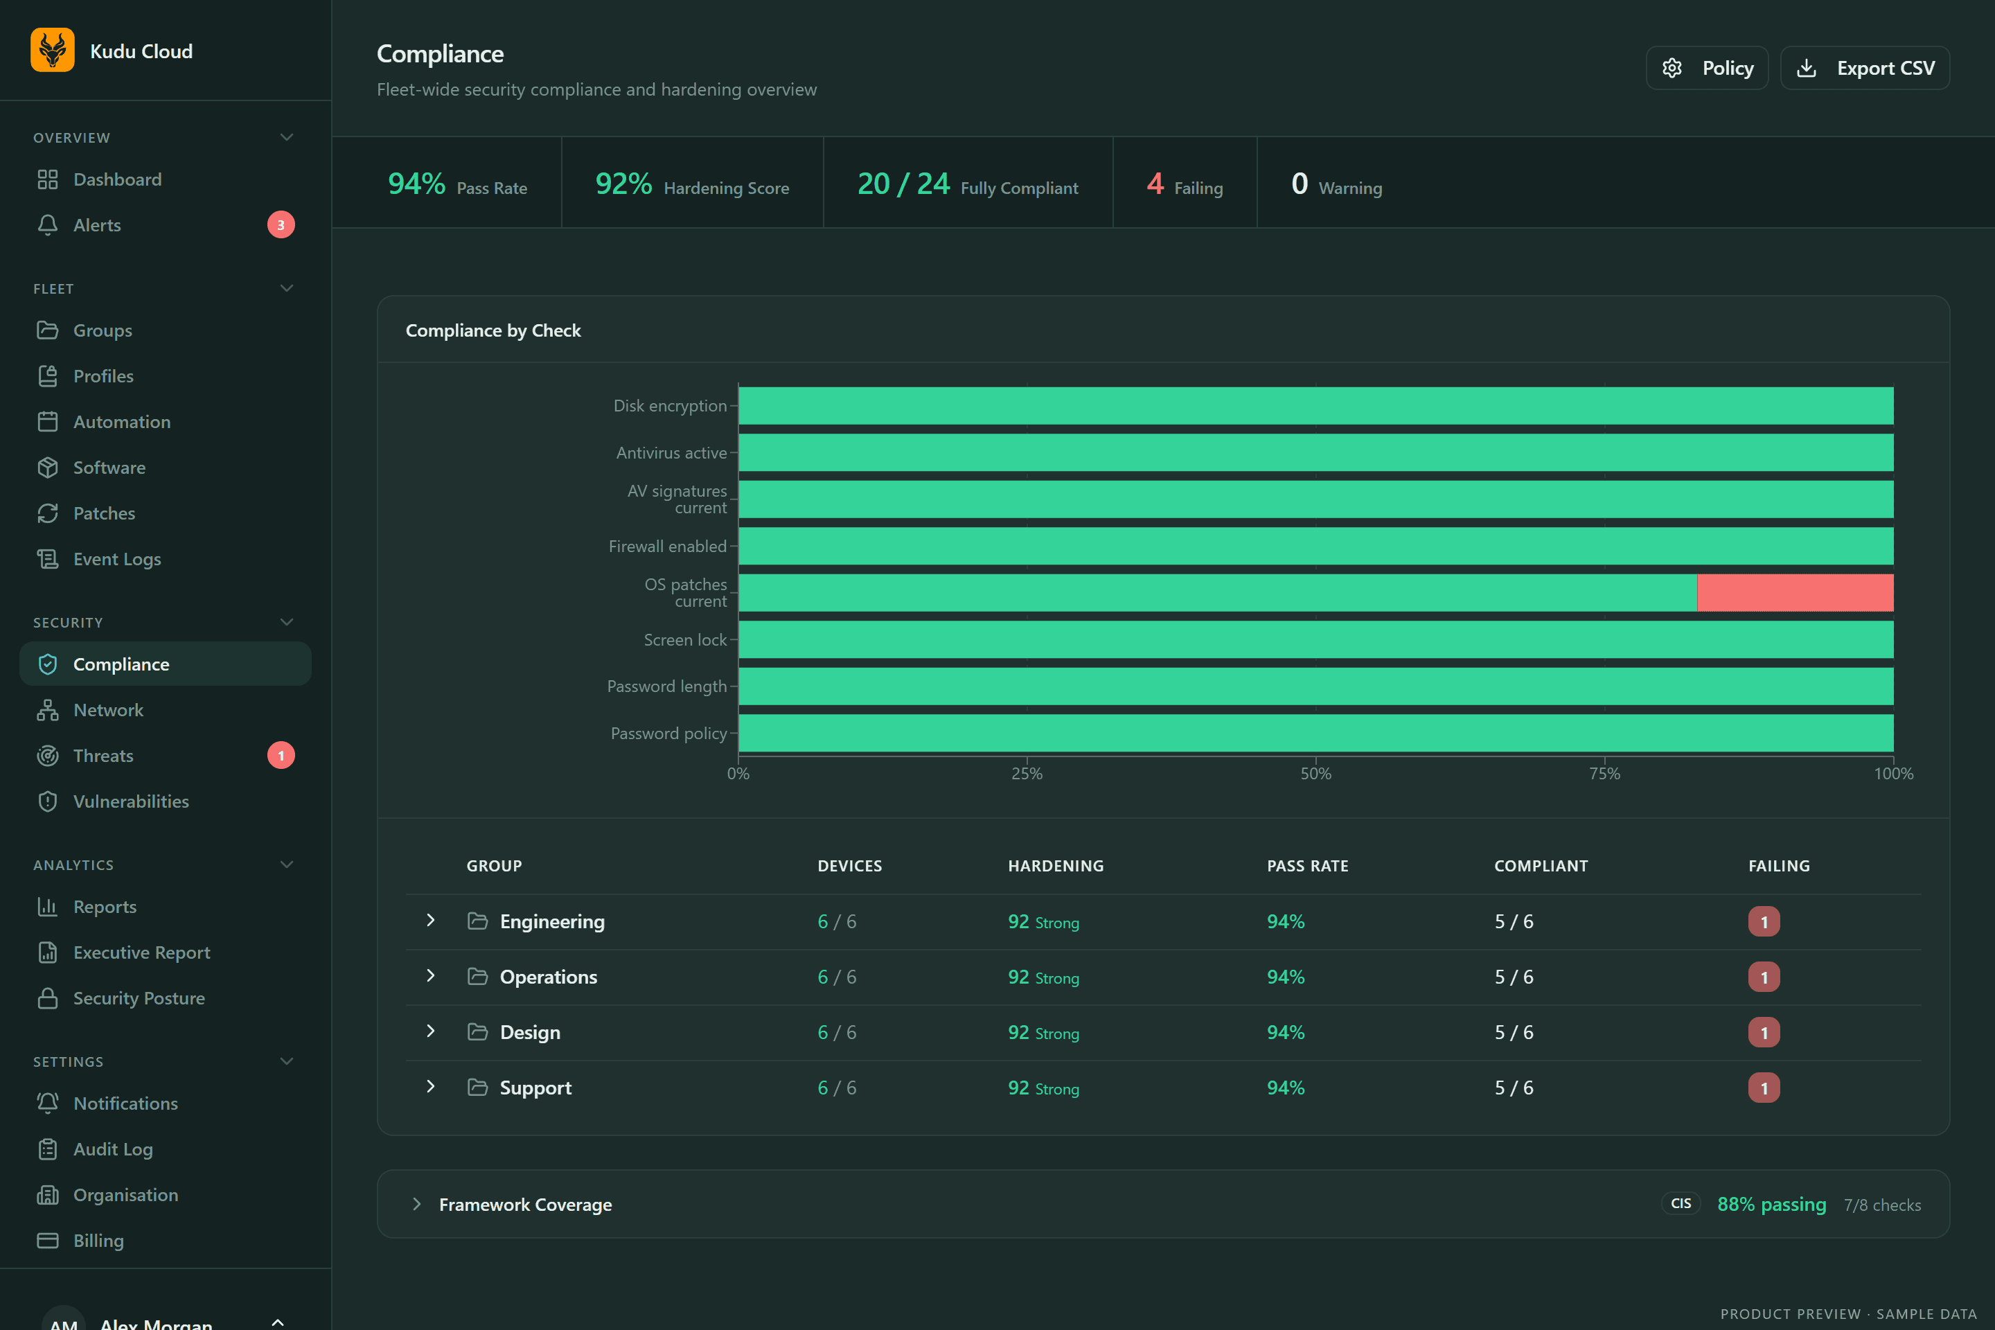
Task: Click the Alerts bell icon
Action: [x=48, y=224]
